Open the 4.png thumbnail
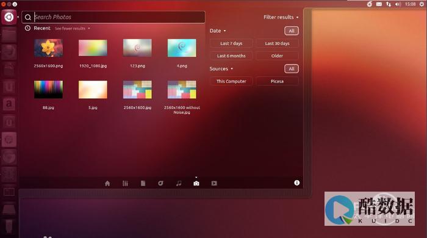Viewport: 427px width, 238px height. (x=182, y=48)
